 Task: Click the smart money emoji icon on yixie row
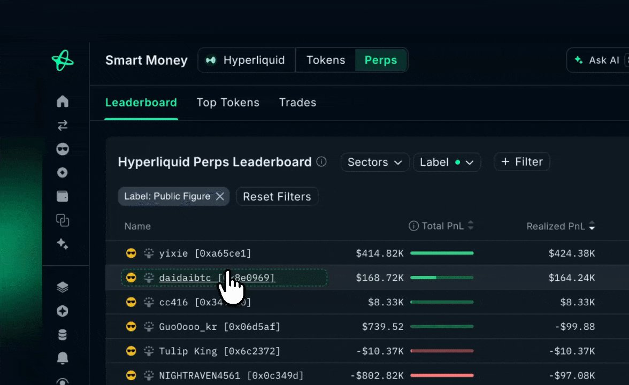131,253
